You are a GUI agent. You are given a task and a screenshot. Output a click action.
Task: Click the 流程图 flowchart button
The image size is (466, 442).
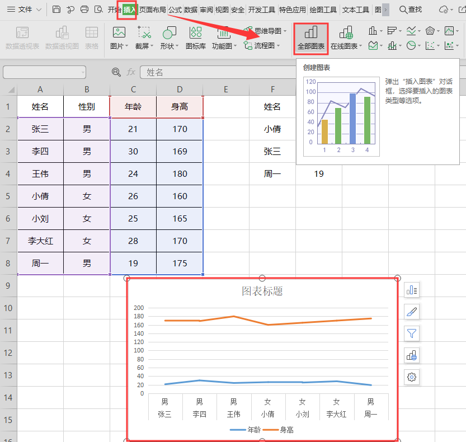[x=261, y=45]
